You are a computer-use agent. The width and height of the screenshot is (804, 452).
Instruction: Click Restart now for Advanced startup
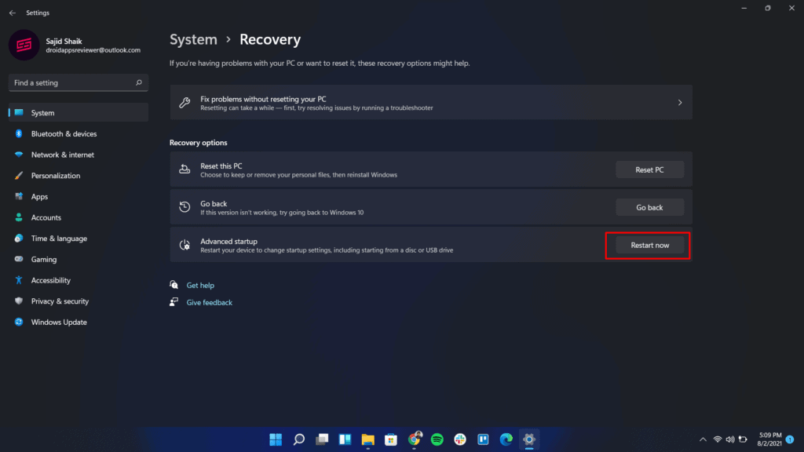click(649, 245)
